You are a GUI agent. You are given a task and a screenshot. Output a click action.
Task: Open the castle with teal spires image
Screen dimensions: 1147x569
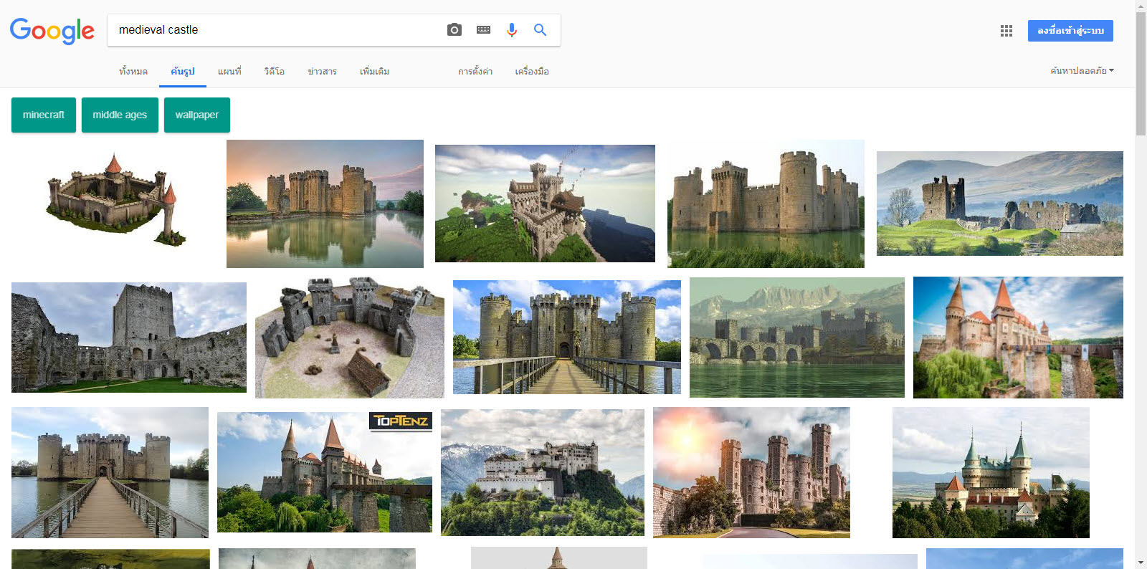point(991,472)
